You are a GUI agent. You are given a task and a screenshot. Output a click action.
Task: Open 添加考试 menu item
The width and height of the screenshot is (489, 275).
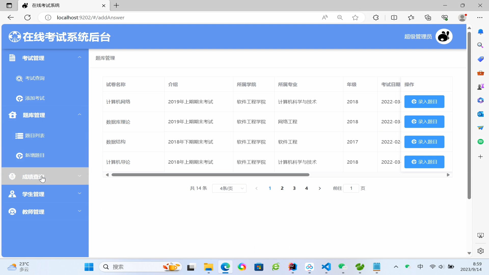tap(35, 98)
